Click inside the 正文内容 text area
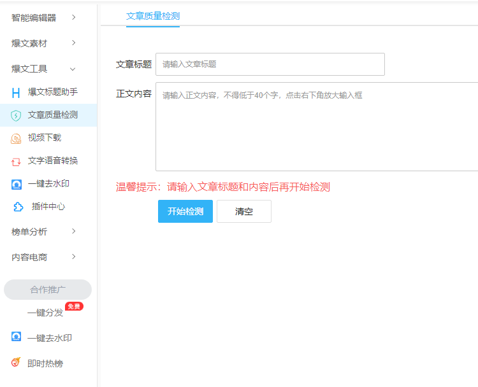478x387 pixels. point(317,127)
